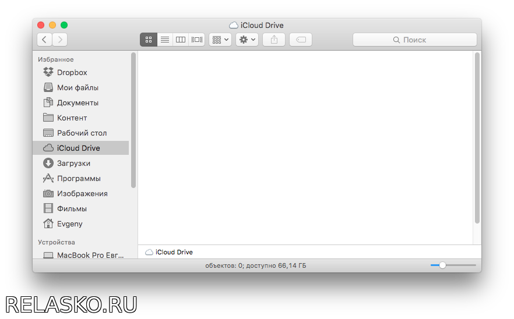Click the edit tags icon
Image resolution: width=514 pixels, height=319 pixels.
(301, 40)
